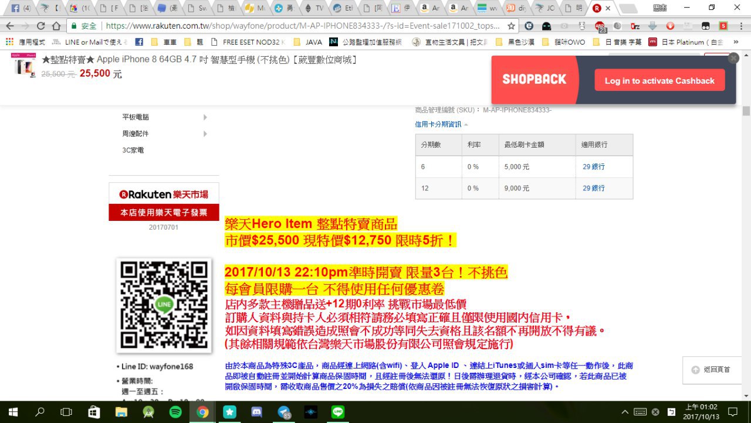Click the LINE QR code image

pyautogui.click(x=164, y=305)
